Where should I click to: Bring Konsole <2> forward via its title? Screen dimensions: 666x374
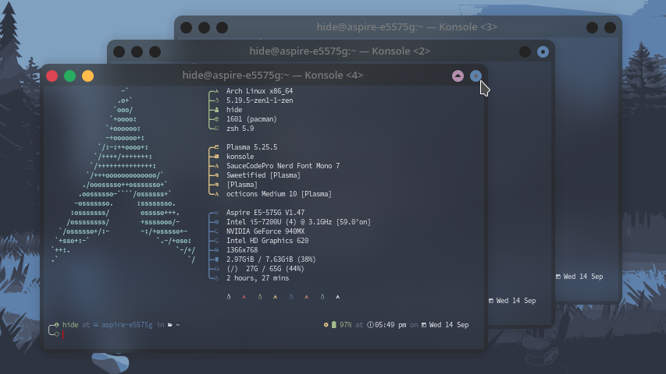340,51
